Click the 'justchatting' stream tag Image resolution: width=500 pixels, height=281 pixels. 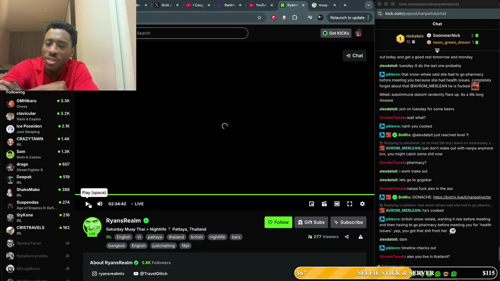pos(163,245)
